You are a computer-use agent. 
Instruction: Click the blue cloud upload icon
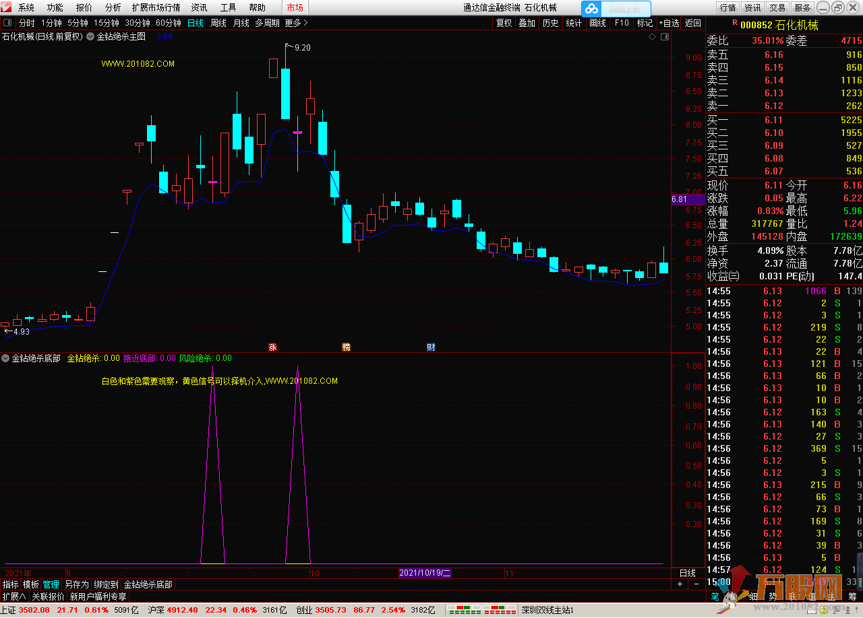click(x=591, y=9)
